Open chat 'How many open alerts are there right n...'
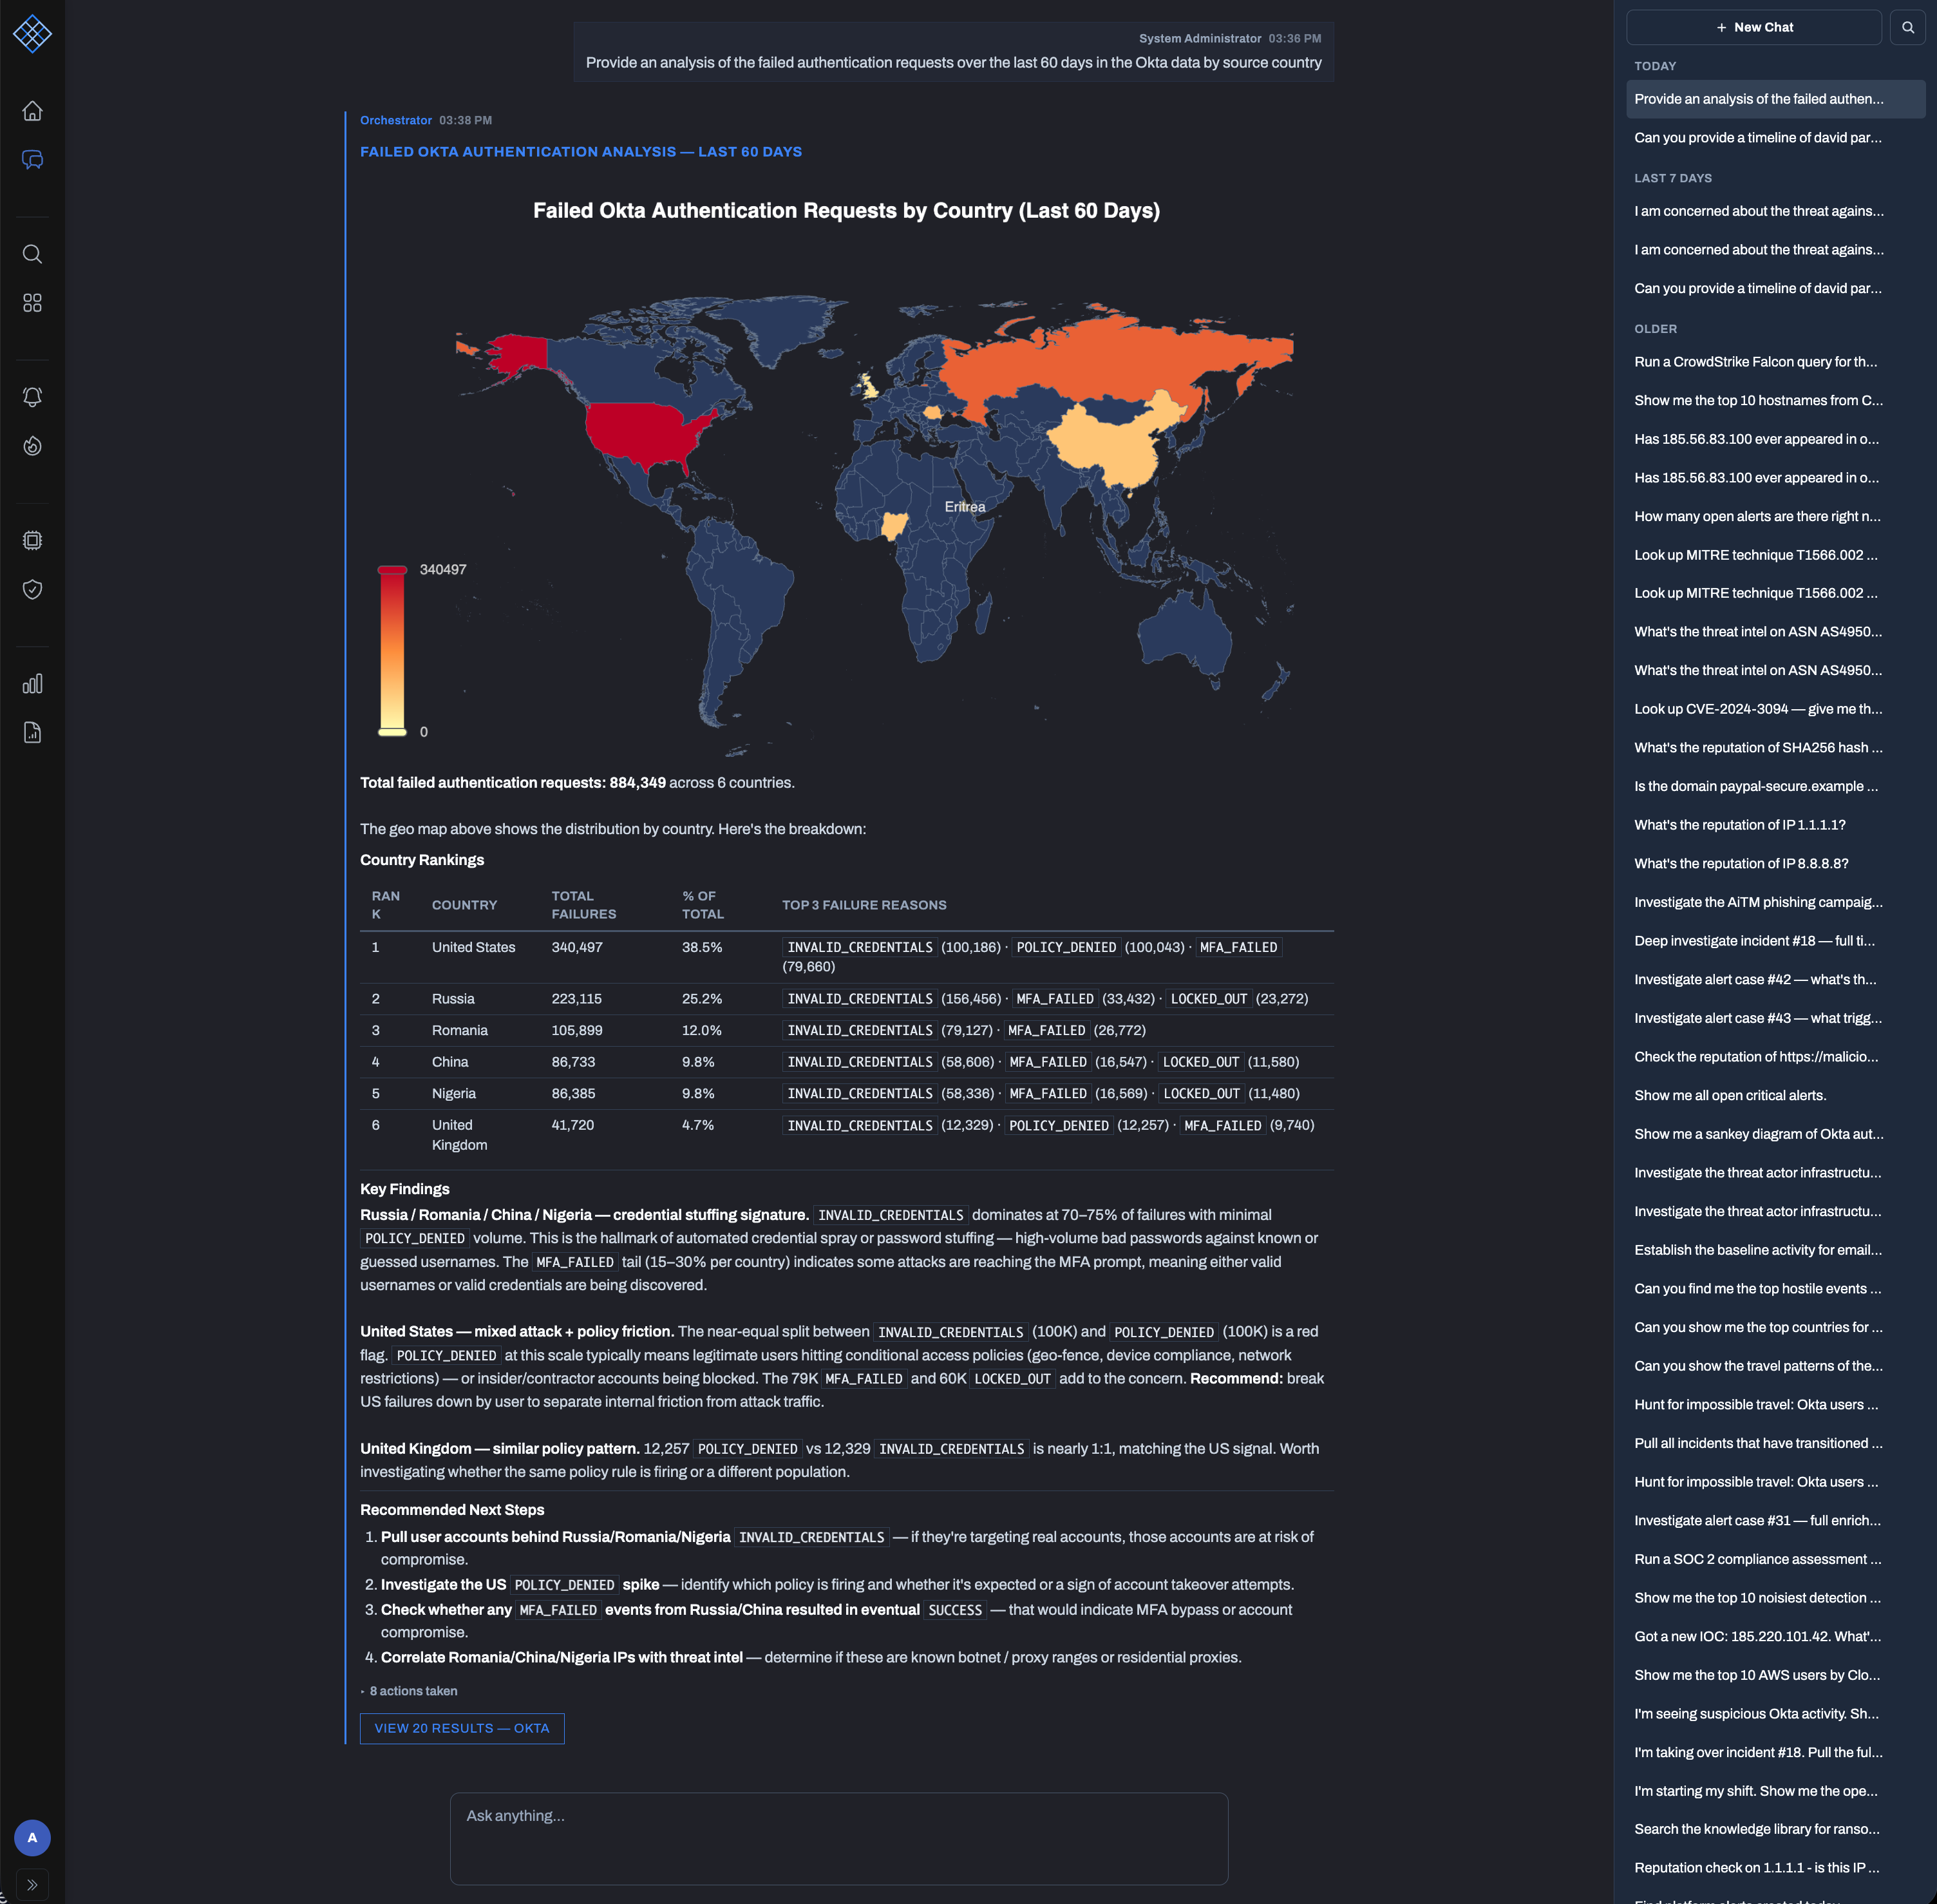This screenshot has height=1904, width=1937. (1775, 517)
